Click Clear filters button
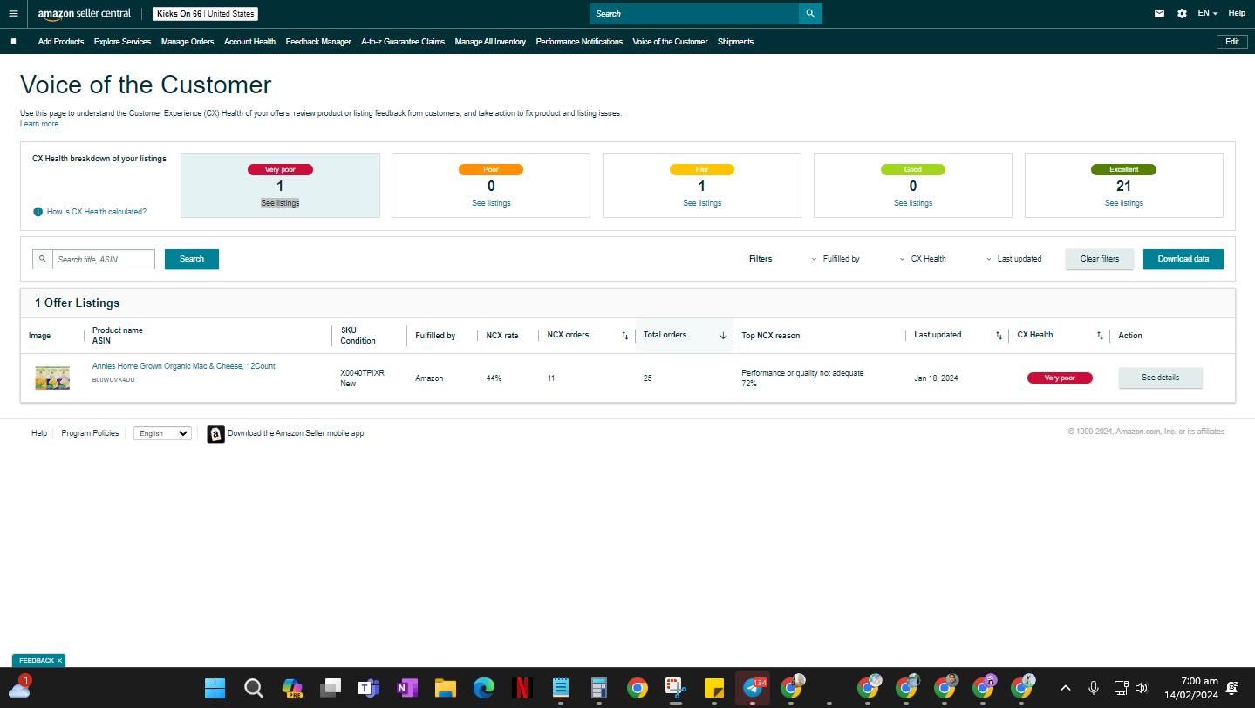This screenshot has width=1255, height=708. [x=1099, y=259]
